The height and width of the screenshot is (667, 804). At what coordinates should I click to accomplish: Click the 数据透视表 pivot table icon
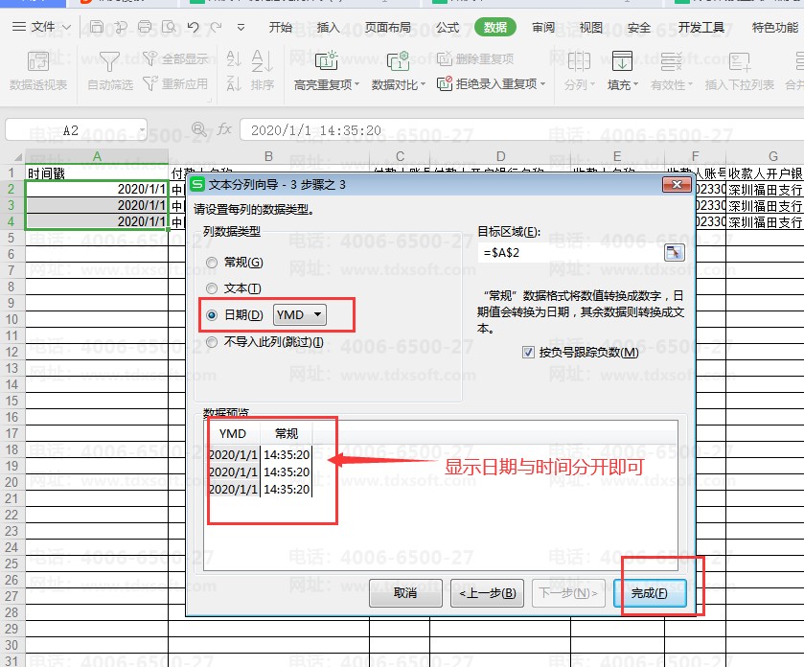(38, 62)
